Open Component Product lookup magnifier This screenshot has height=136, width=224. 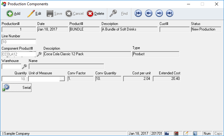[x=39, y=54]
